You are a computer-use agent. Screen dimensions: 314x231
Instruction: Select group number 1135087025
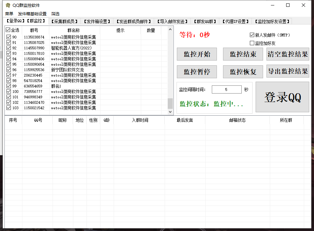[x=34, y=43]
